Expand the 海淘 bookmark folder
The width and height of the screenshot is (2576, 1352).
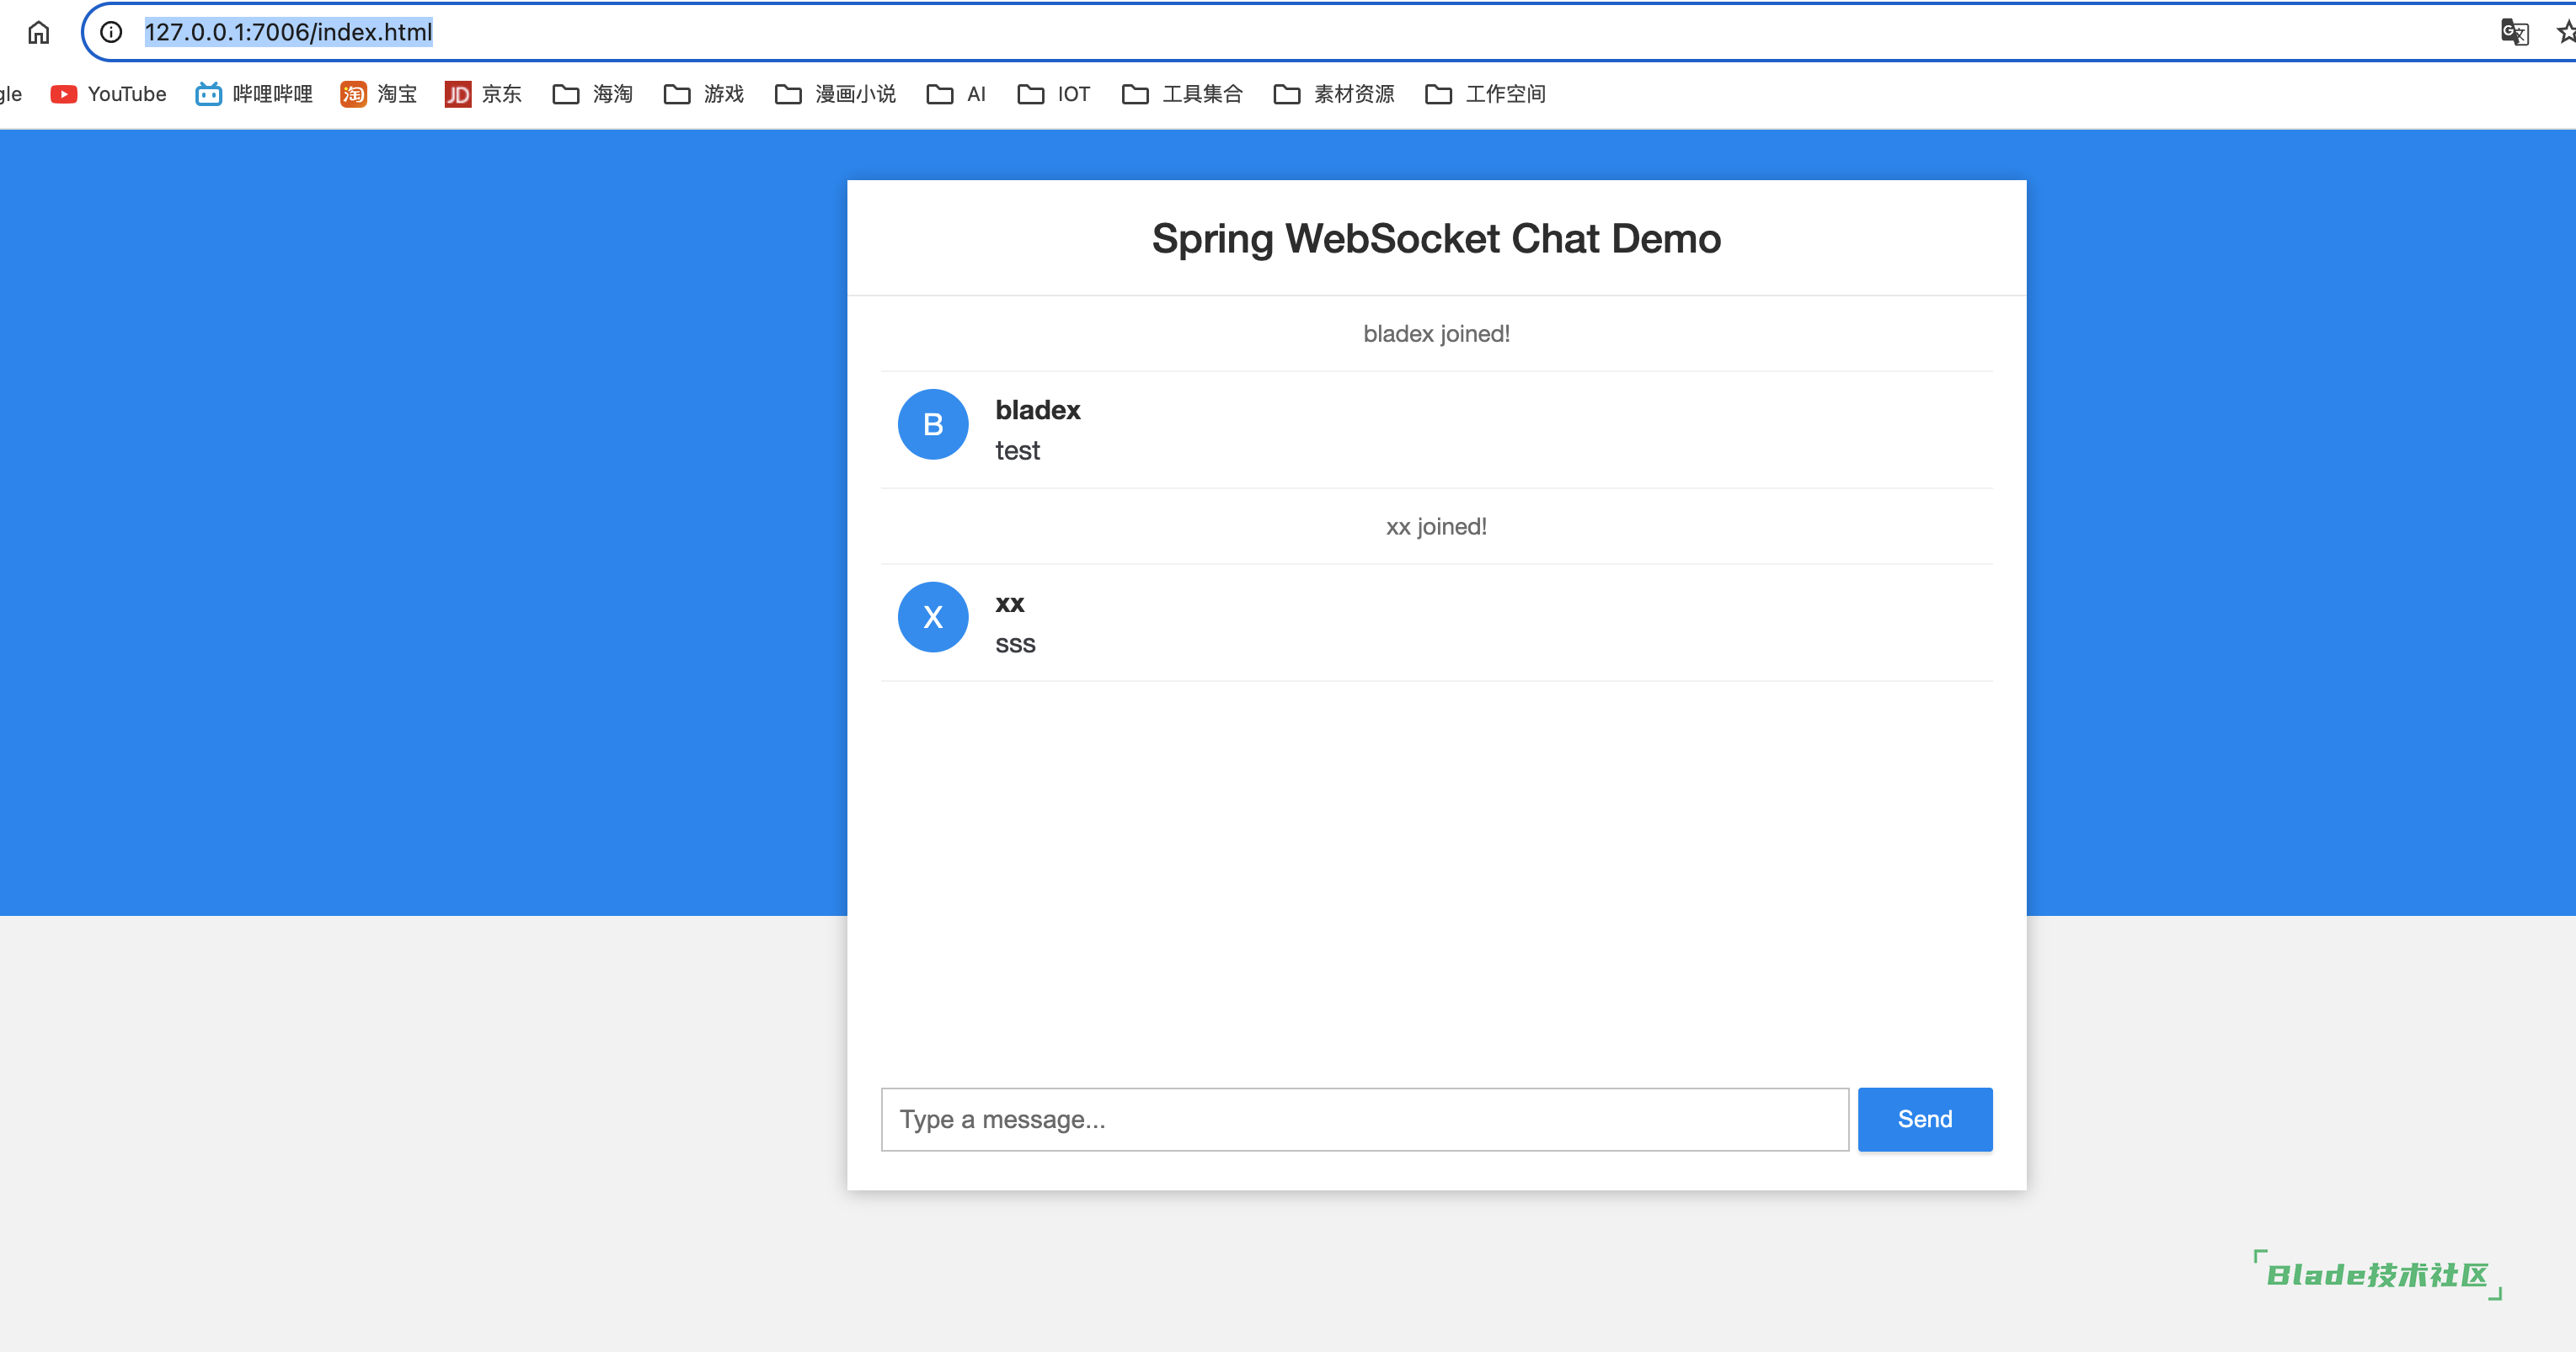593,94
